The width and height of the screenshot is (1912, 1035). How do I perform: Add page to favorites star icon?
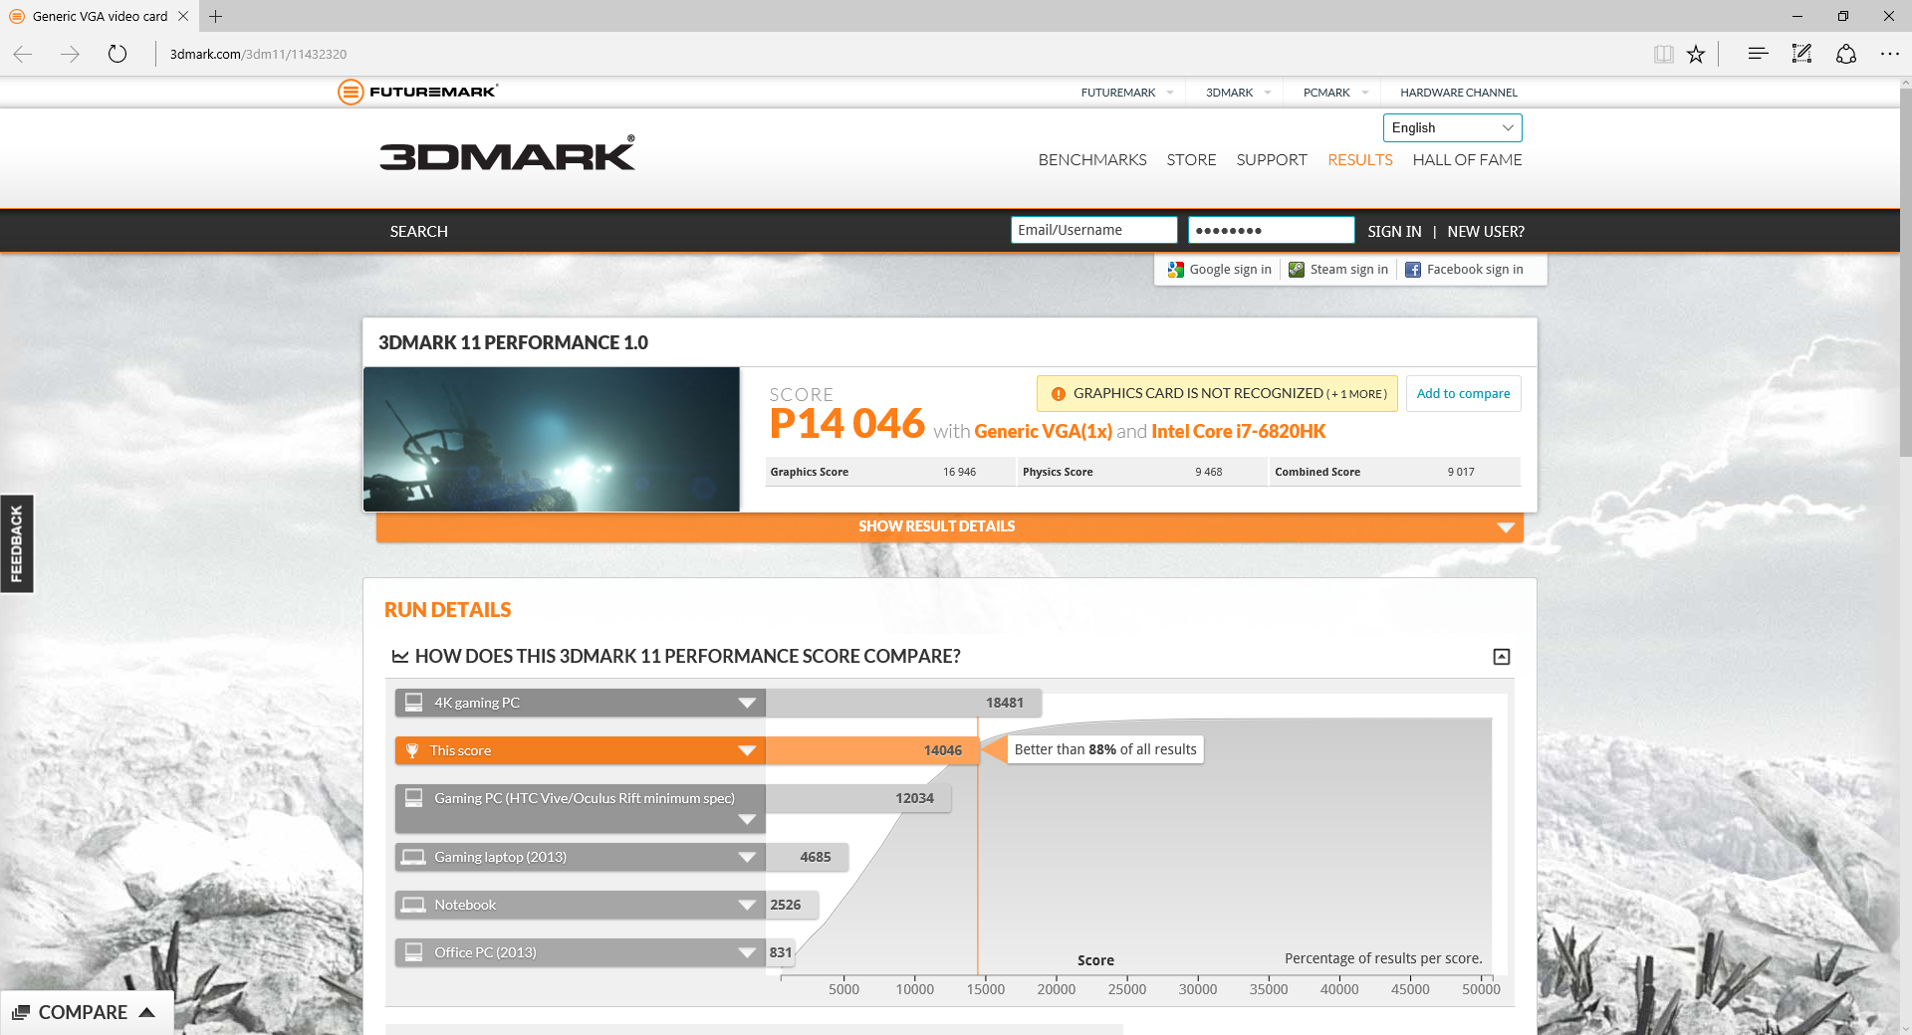pos(1696,54)
